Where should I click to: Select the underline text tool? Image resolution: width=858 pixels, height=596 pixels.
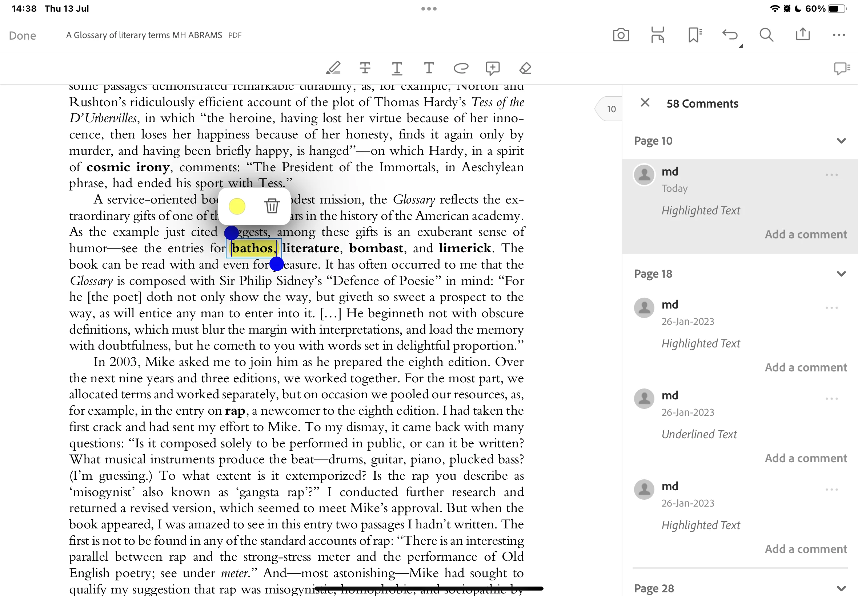pos(397,68)
